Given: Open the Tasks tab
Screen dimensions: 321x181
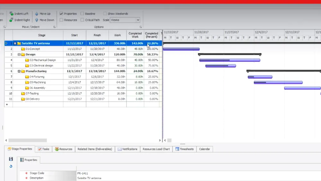Looking at the screenshot, I should tap(43, 149).
